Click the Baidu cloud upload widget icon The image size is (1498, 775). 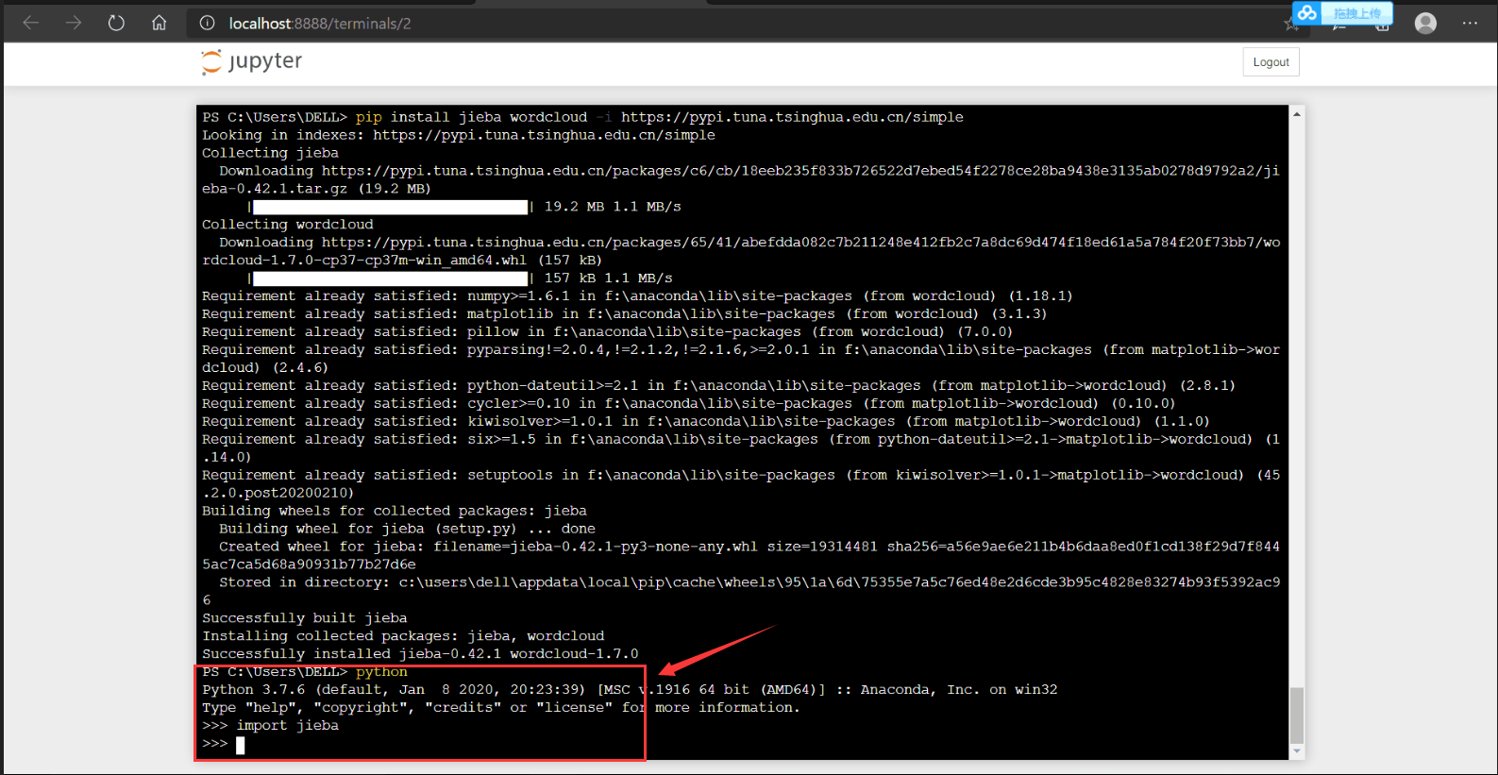(1307, 12)
